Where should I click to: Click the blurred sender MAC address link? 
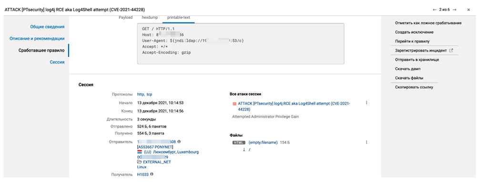point(153,157)
